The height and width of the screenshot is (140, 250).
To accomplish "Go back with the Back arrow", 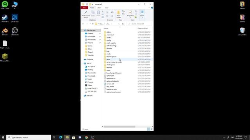I will 83,24.
